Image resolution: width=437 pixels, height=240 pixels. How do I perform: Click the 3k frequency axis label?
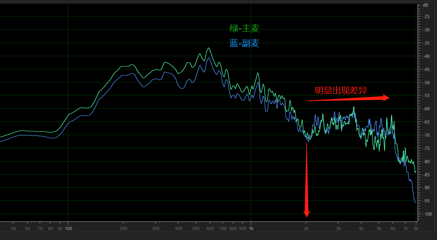pyautogui.click(x=338, y=228)
